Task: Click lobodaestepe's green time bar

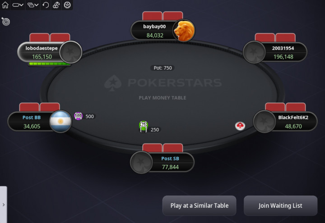Action: coord(49,64)
